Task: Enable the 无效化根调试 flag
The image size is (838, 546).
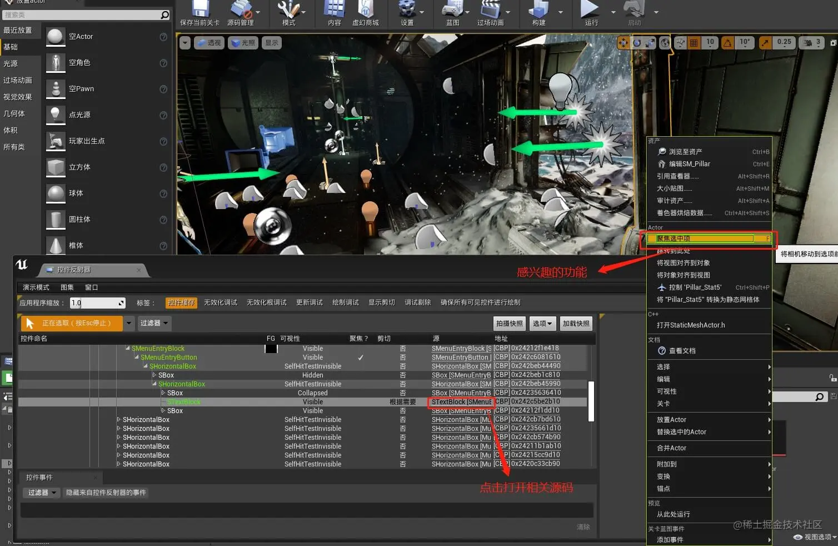Action: coord(267,302)
